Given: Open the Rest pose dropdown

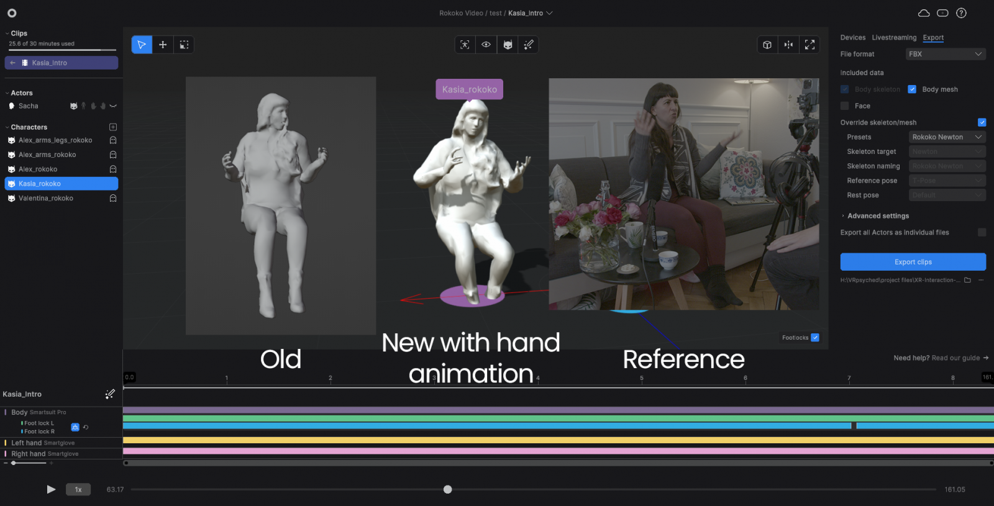Looking at the screenshot, I should [x=947, y=195].
